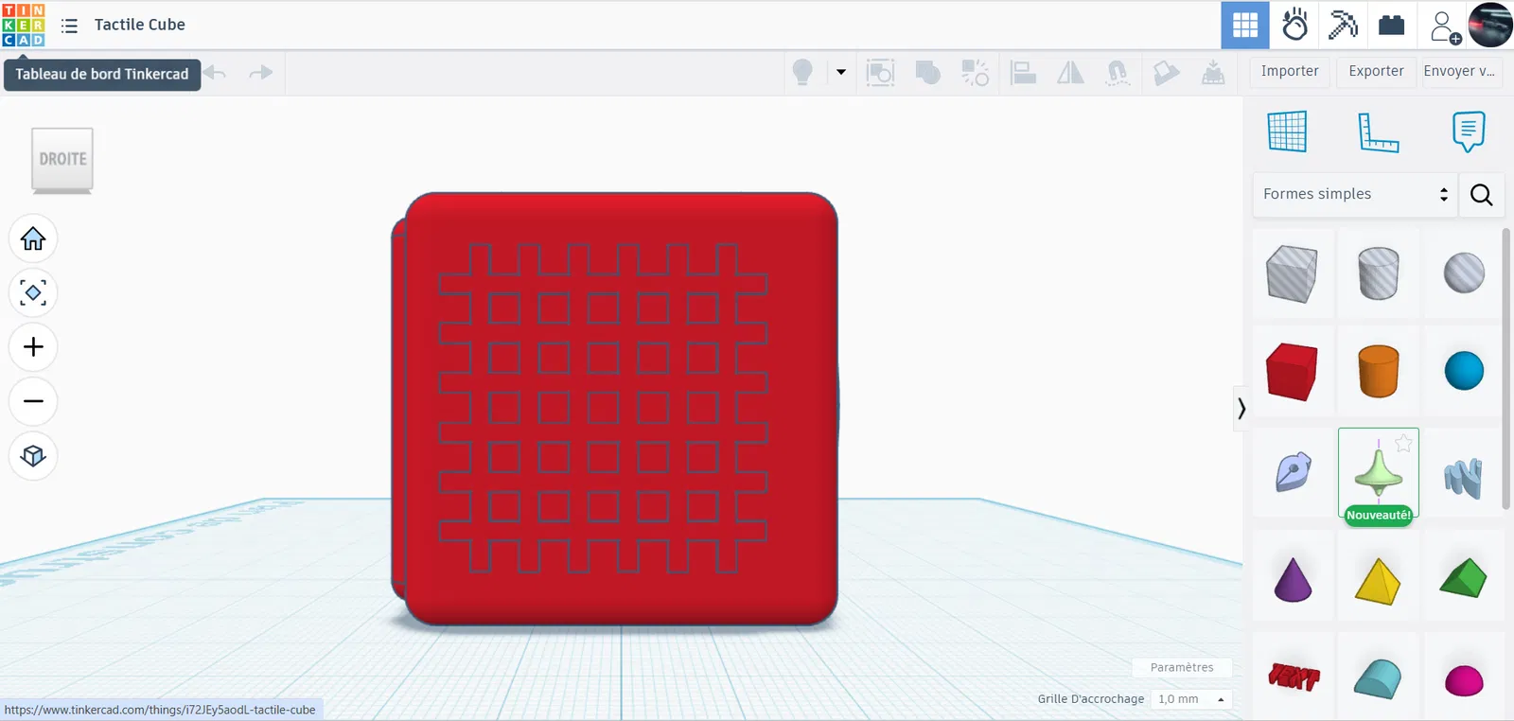This screenshot has width=1514, height=721.
Task: Zoom in with the plus button
Action: [33, 347]
